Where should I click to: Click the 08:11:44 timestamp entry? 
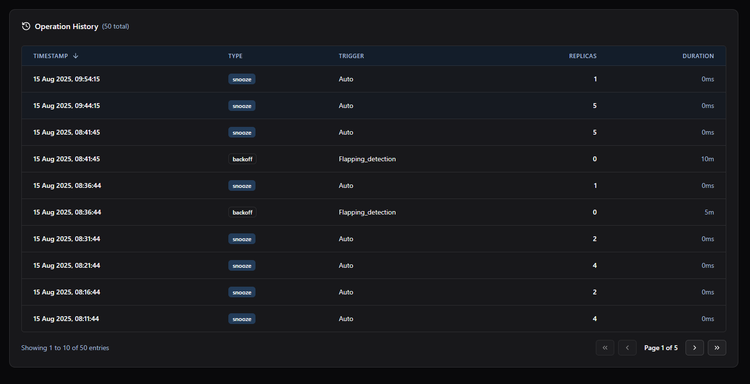[66, 319]
